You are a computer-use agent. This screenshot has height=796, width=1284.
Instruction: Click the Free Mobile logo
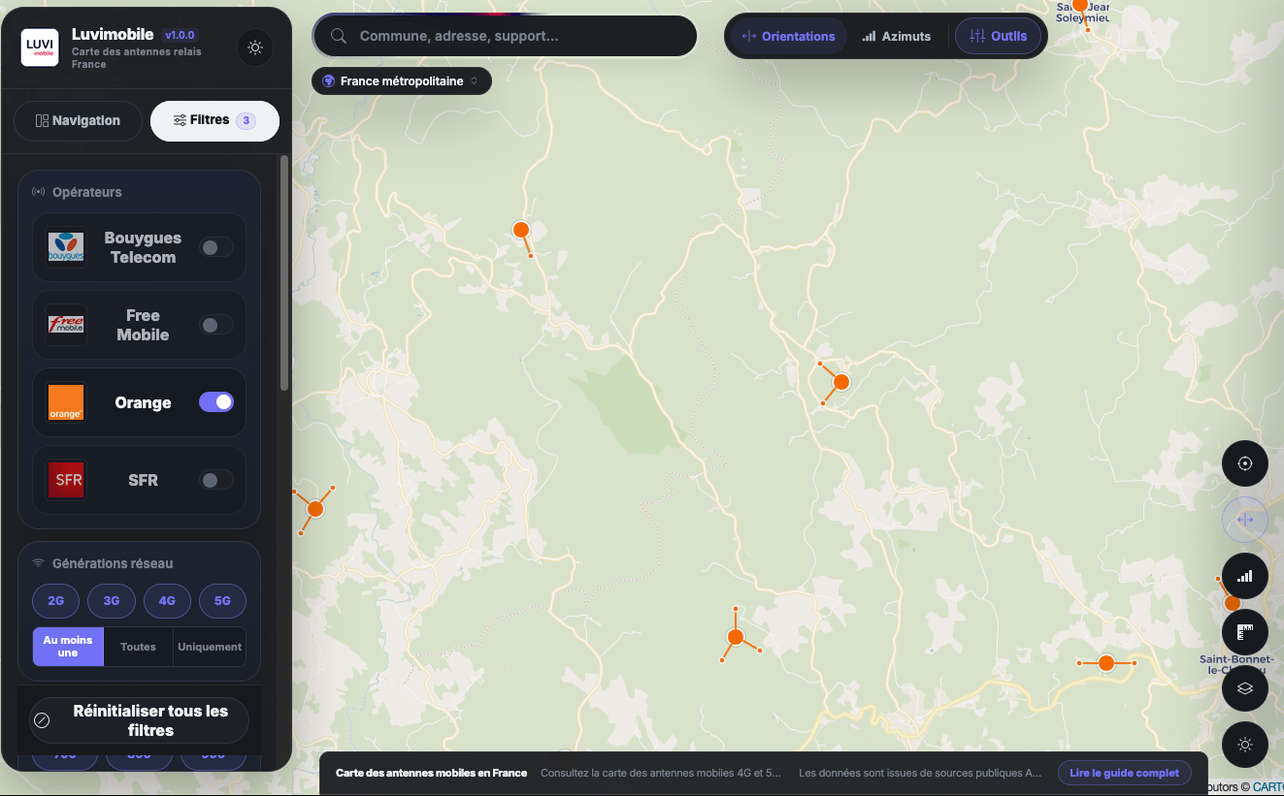coord(66,325)
